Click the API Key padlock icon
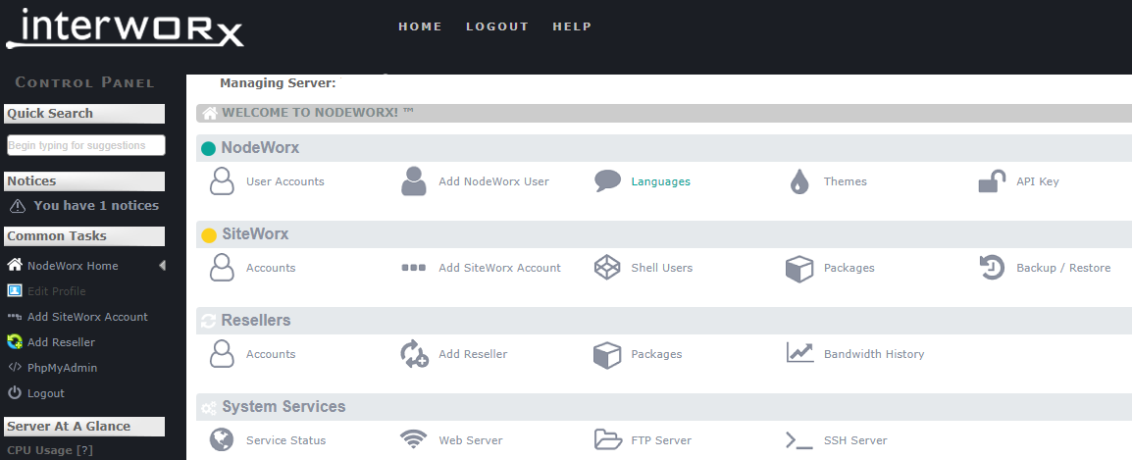Screen dimensions: 1132x460 point(992,181)
